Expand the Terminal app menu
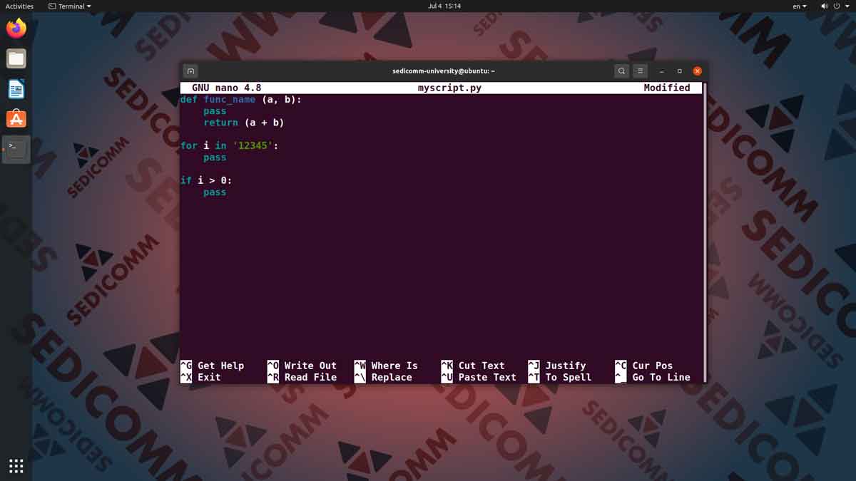The image size is (856, 481). [70, 6]
